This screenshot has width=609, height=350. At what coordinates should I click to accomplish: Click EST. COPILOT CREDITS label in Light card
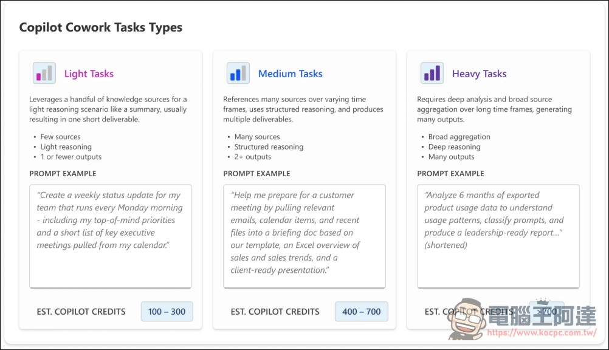(81, 312)
